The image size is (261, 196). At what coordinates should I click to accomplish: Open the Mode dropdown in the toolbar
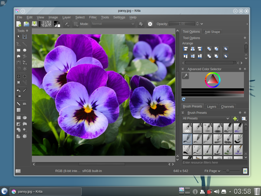tap(113, 24)
